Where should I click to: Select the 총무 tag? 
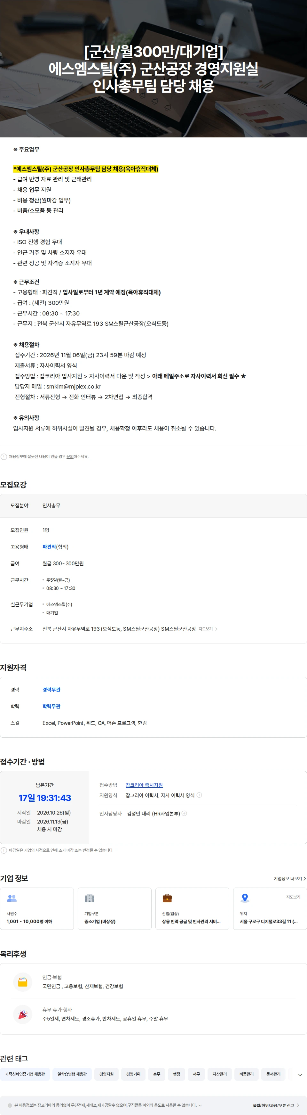tap(156, 1074)
